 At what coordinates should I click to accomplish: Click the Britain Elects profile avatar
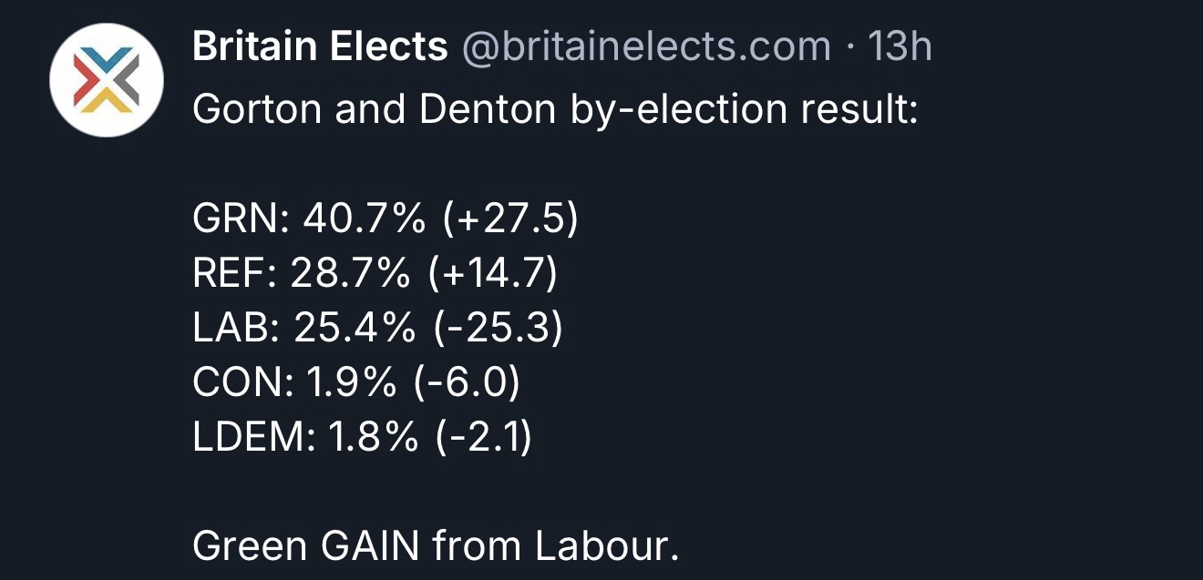click(106, 80)
